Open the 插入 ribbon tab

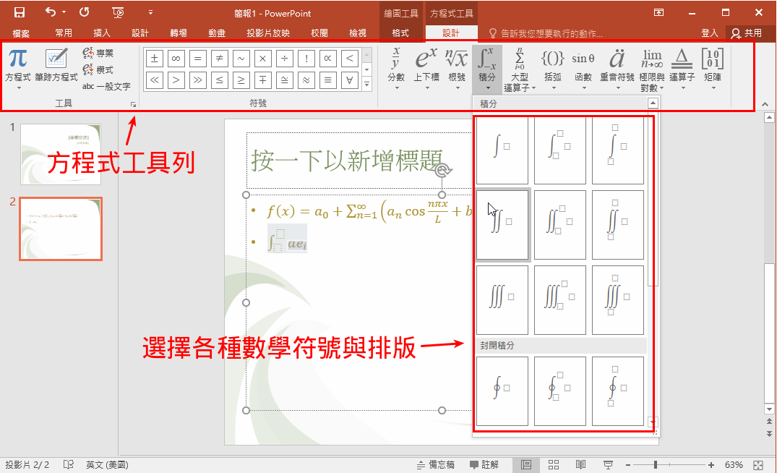pos(102,33)
